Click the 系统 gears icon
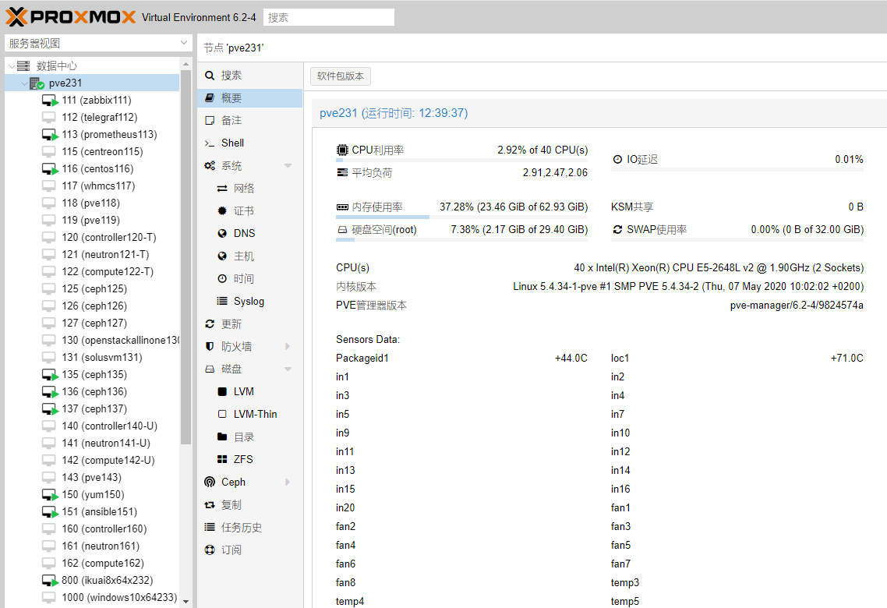887x608 pixels. (x=210, y=166)
